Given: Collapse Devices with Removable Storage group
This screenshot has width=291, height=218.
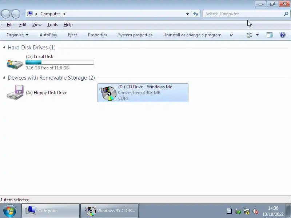Looking at the screenshot, I should click(x=4, y=78).
